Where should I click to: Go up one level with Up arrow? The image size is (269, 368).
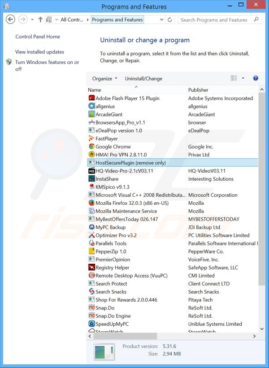40,19
